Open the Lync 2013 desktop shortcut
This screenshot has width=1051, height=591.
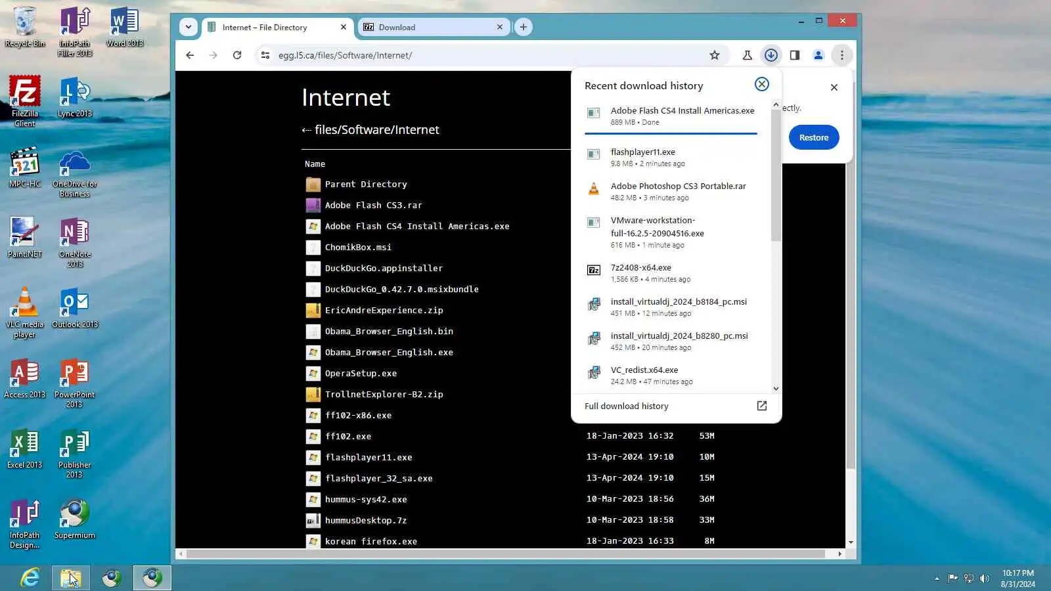75,97
